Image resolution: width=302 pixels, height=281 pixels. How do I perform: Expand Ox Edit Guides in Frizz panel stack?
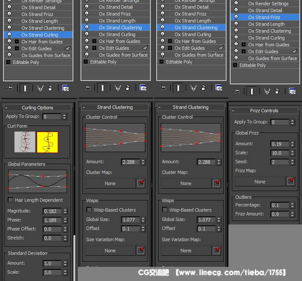(x=244, y=51)
